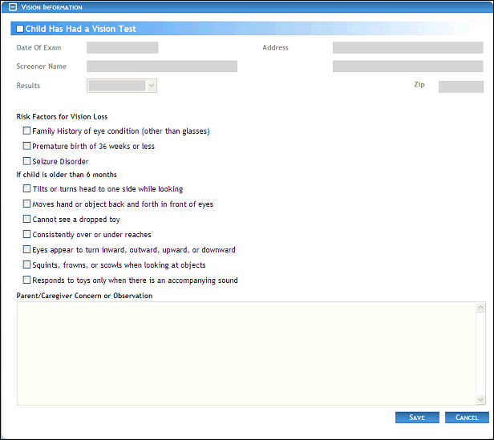494x440 pixels.
Task: Enable Squints, frowns, or scowls checkbox
Action: (x=27, y=264)
